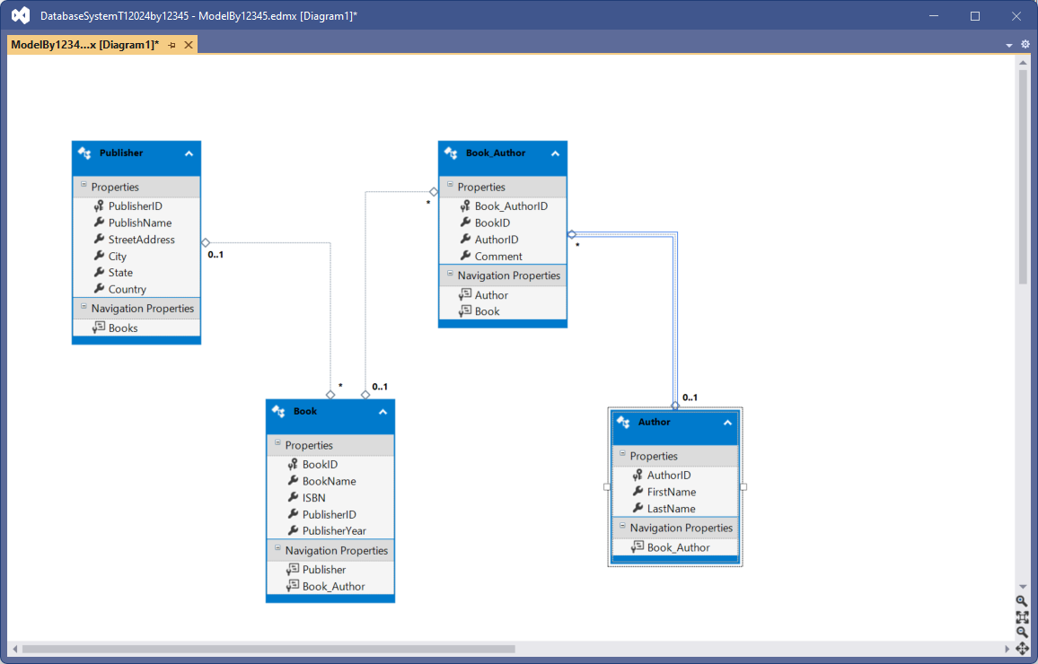The height and width of the screenshot is (664, 1038).
Task: Pin the ModelBy12345 diagram tab
Action: point(172,45)
